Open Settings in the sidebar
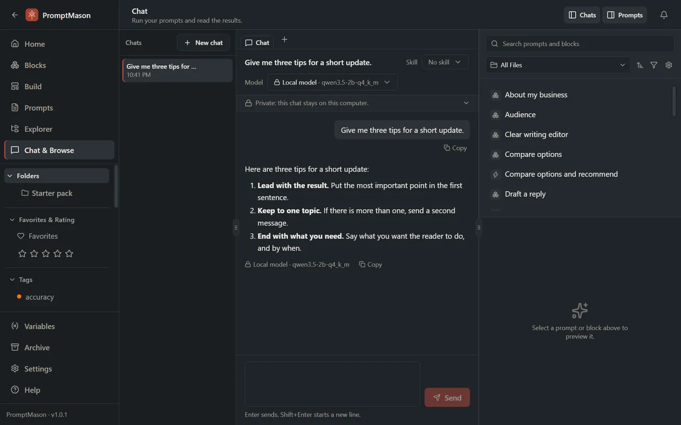The height and width of the screenshot is (425, 681). pyautogui.click(x=59, y=369)
